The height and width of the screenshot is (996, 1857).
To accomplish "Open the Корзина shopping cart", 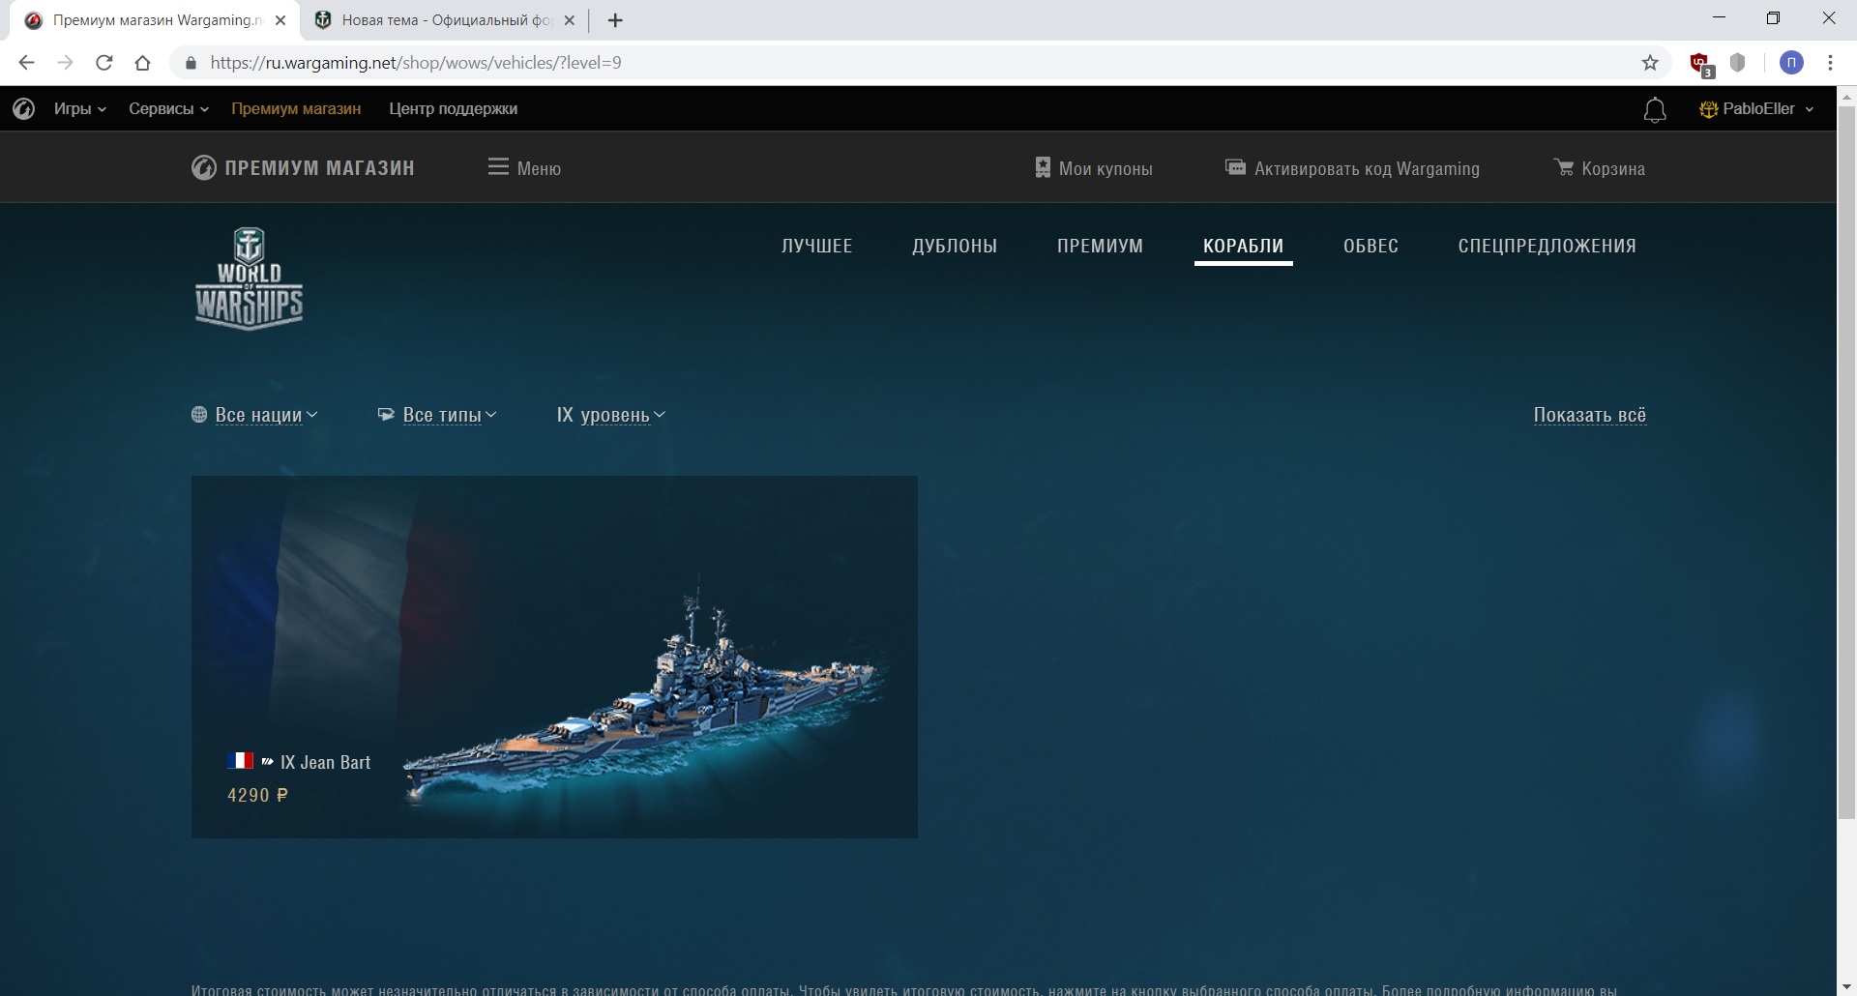I will 1599,168.
